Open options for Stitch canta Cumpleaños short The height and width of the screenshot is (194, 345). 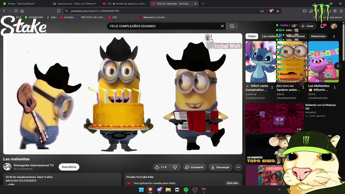coord(272,88)
